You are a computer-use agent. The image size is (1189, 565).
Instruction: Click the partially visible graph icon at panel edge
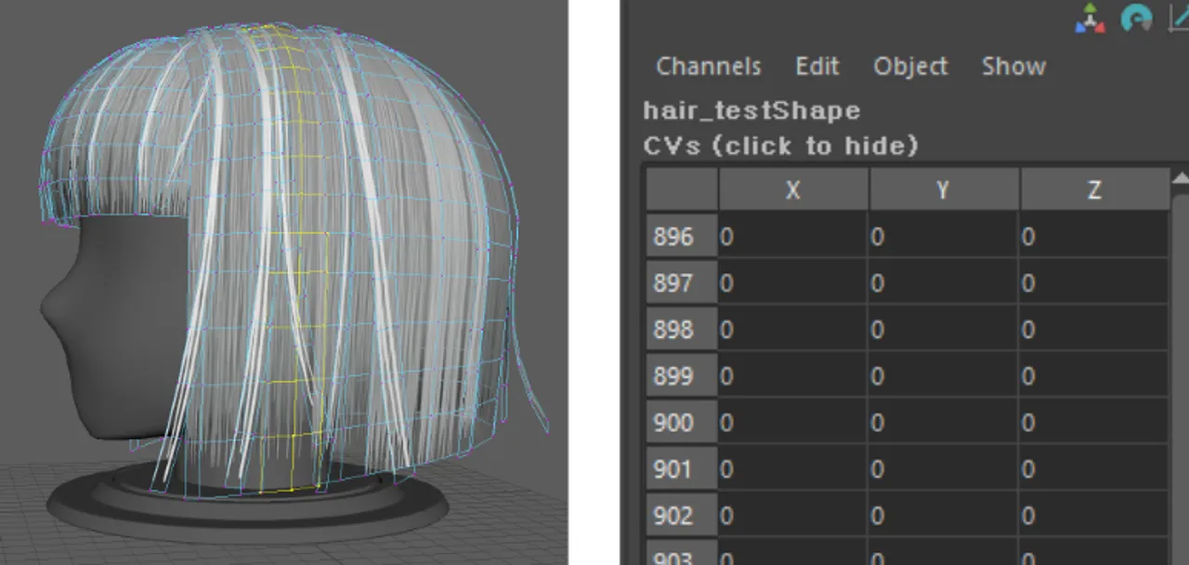point(1178,18)
